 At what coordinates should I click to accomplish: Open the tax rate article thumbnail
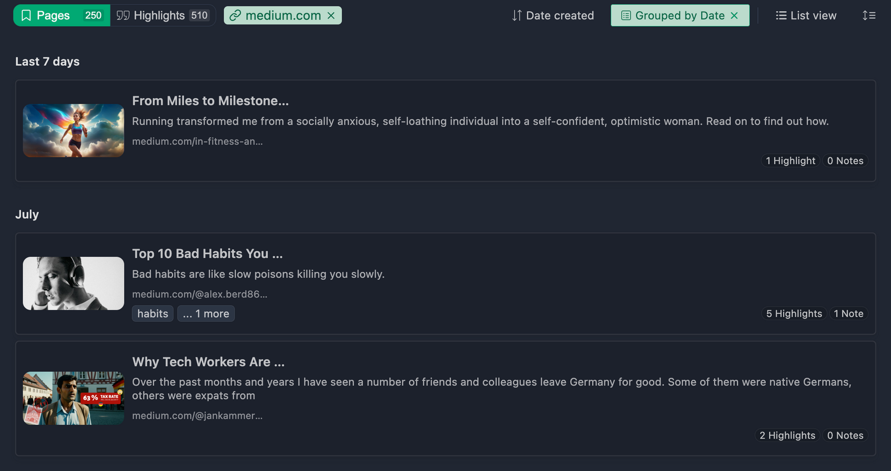pyautogui.click(x=74, y=398)
